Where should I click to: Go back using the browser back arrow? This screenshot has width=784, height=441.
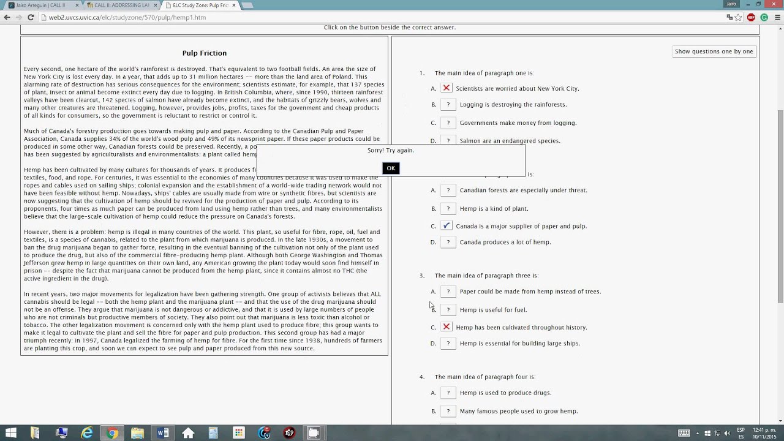(x=7, y=17)
